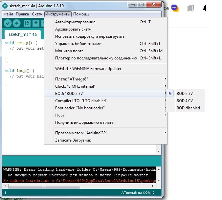Screen dimensions: 222x200
Task: Click the Upload (right arrow) toolbar icon
Action: [16, 23]
